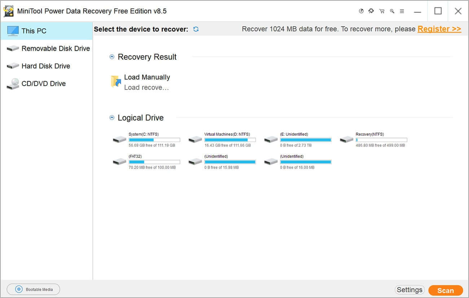The image size is (469, 298).
Task: Click the Load Manually text
Action: click(x=147, y=77)
